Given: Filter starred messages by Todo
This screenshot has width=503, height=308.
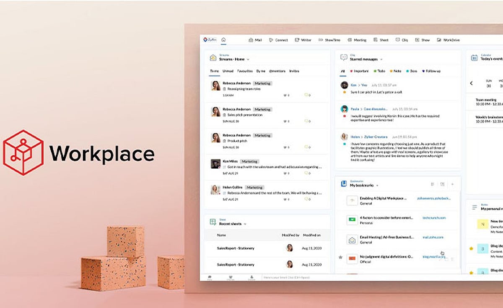Looking at the screenshot, I should tap(379, 71).
